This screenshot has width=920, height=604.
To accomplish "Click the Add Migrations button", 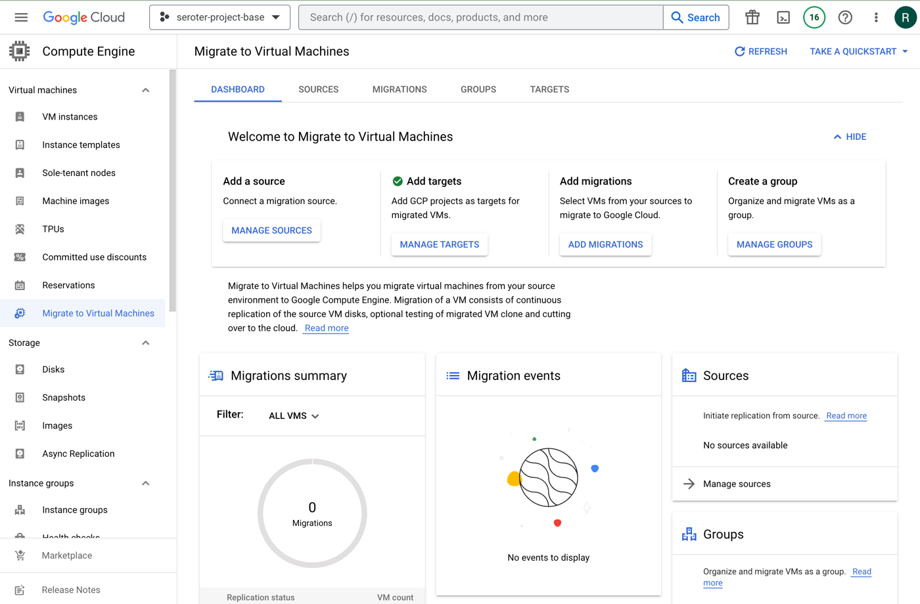I will pos(605,244).
